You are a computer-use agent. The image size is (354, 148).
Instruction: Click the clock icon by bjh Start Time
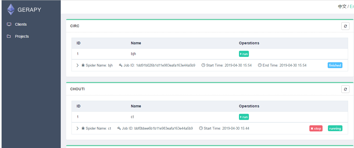click(x=203, y=65)
